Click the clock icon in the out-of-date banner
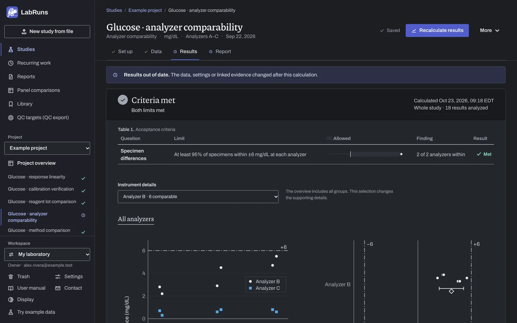This screenshot has height=323, width=517. (x=115, y=75)
